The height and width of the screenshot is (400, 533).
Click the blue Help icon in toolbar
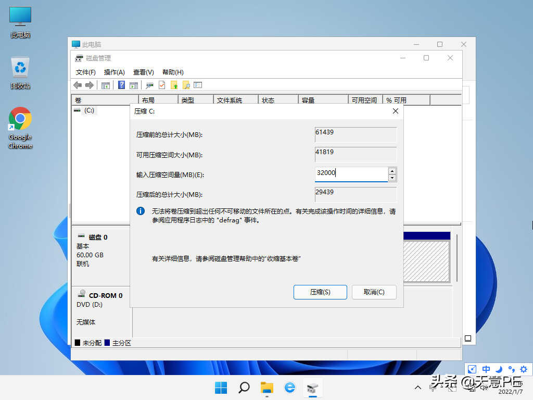(121, 85)
